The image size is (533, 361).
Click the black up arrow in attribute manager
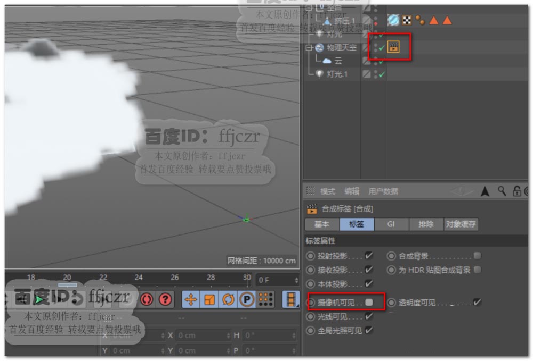coord(485,191)
